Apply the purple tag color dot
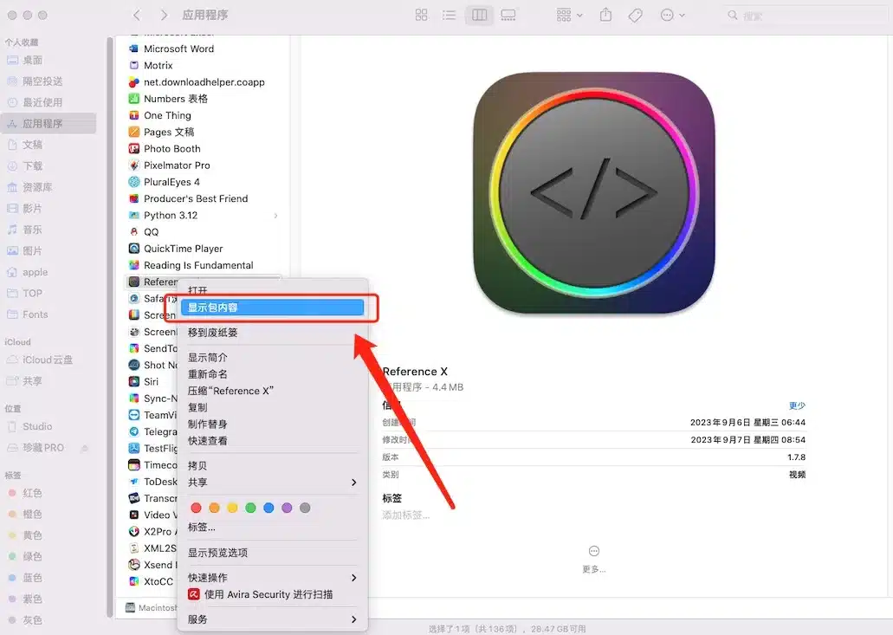The width and height of the screenshot is (893, 635). (x=287, y=508)
